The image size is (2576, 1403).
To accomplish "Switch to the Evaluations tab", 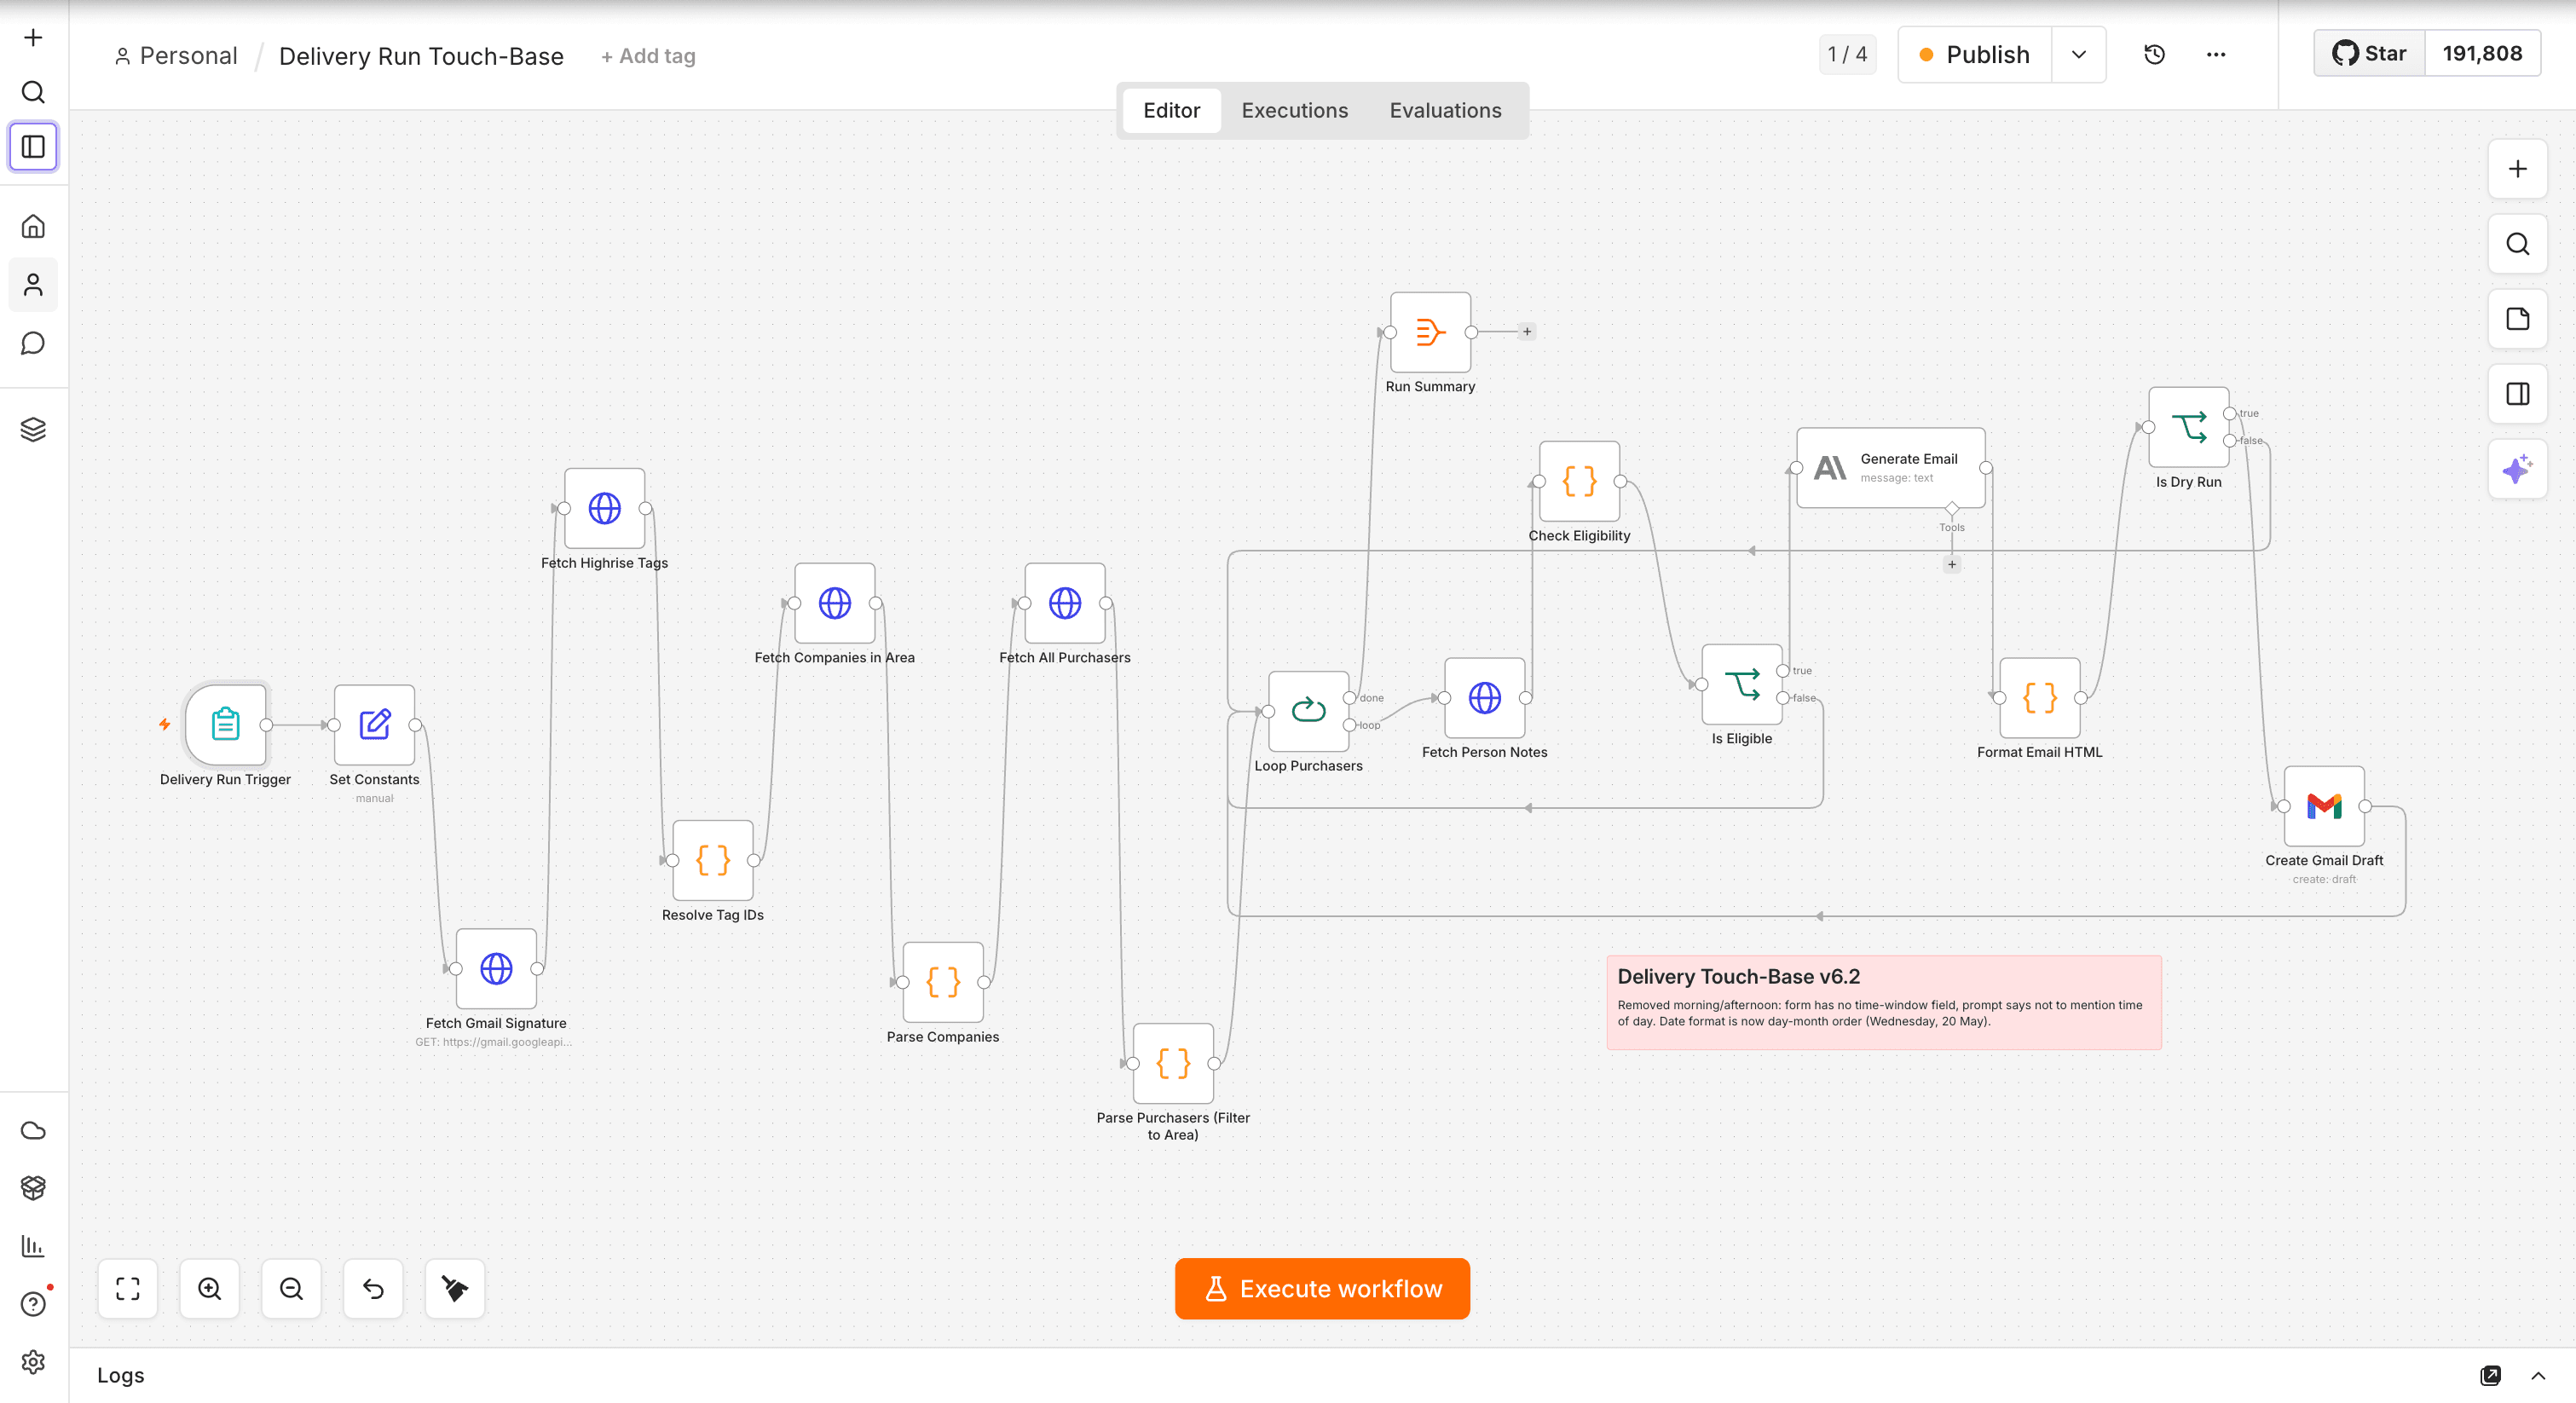I will point(1445,110).
